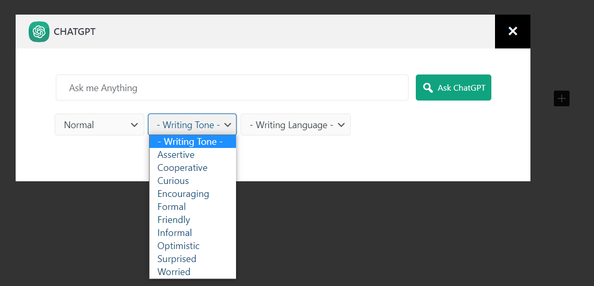This screenshot has width=594, height=286.
Task: Close the ChatGPT dialog with X
Action: pos(513,31)
